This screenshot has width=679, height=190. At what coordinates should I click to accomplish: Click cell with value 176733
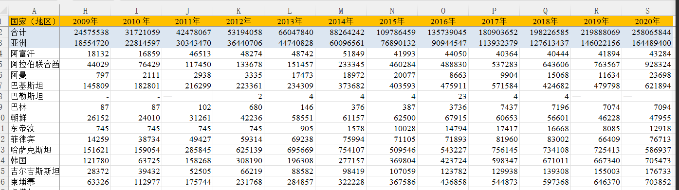[x=648, y=171]
